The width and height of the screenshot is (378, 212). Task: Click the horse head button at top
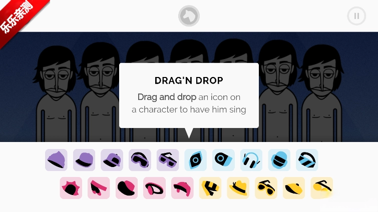pos(189,16)
